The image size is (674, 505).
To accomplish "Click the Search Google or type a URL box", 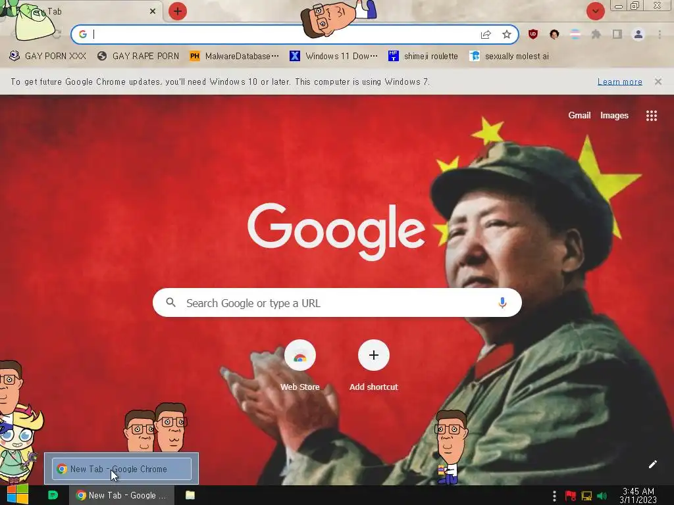I will 338,302.
